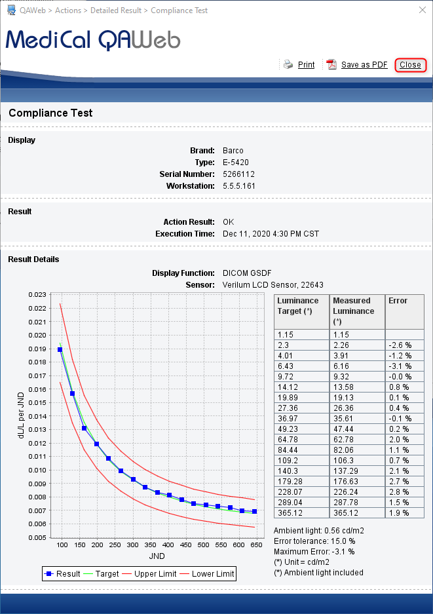Open the Print link
The image size is (433, 614).
[x=306, y=65]
